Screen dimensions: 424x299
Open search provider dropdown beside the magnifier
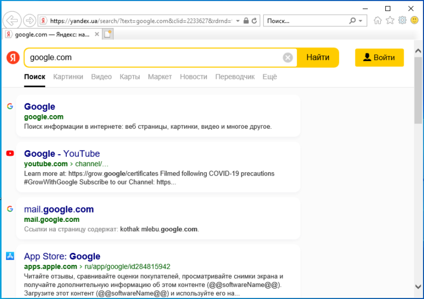pyautogui.click(x=361, y=21)
